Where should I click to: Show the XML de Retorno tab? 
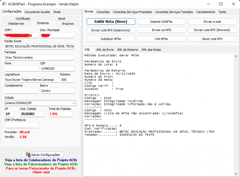(127, 50)
